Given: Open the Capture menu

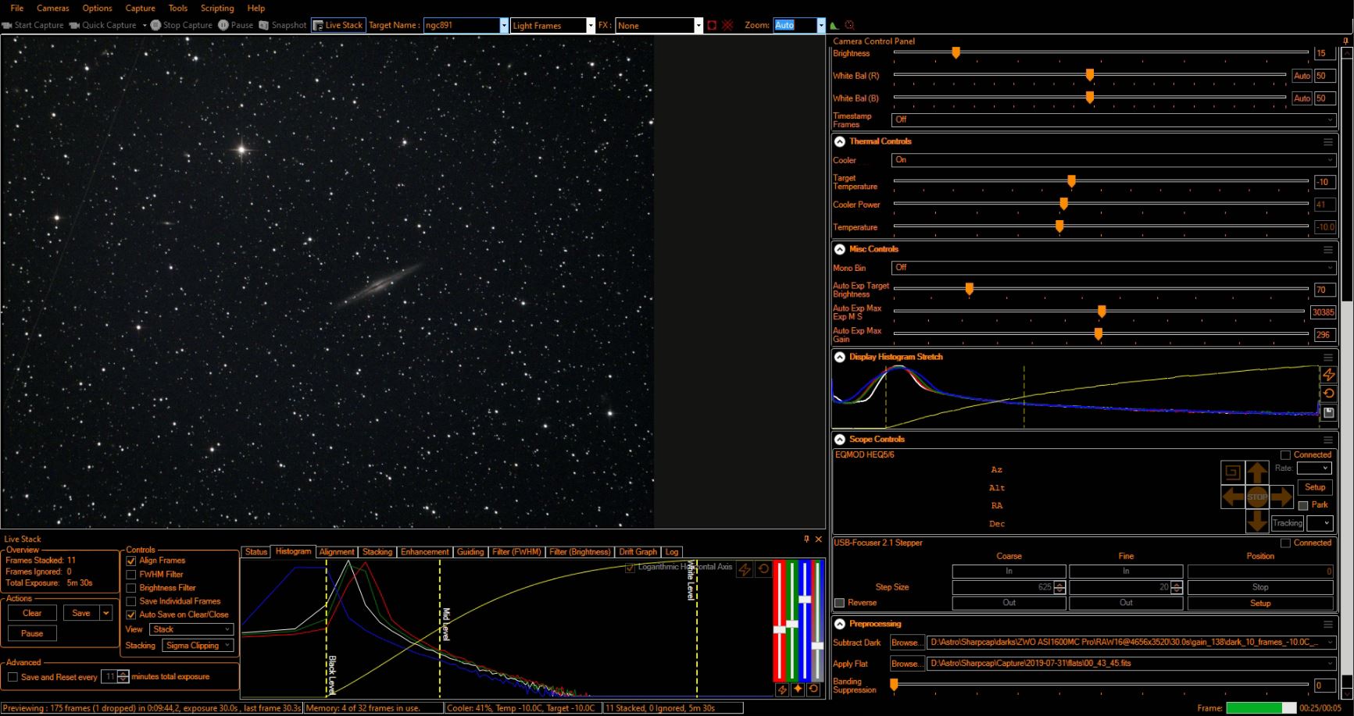Looking at the screenshot, I should coord(141,8).
